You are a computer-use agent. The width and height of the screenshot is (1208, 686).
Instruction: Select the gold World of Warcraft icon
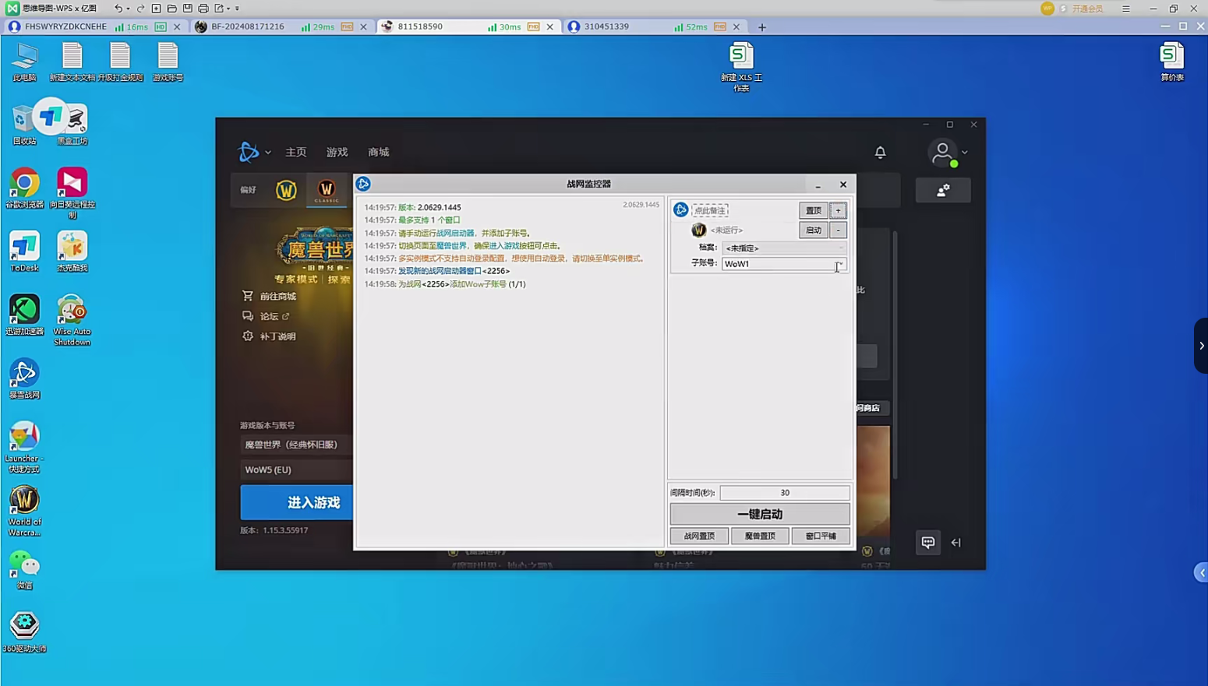[286, 190]
